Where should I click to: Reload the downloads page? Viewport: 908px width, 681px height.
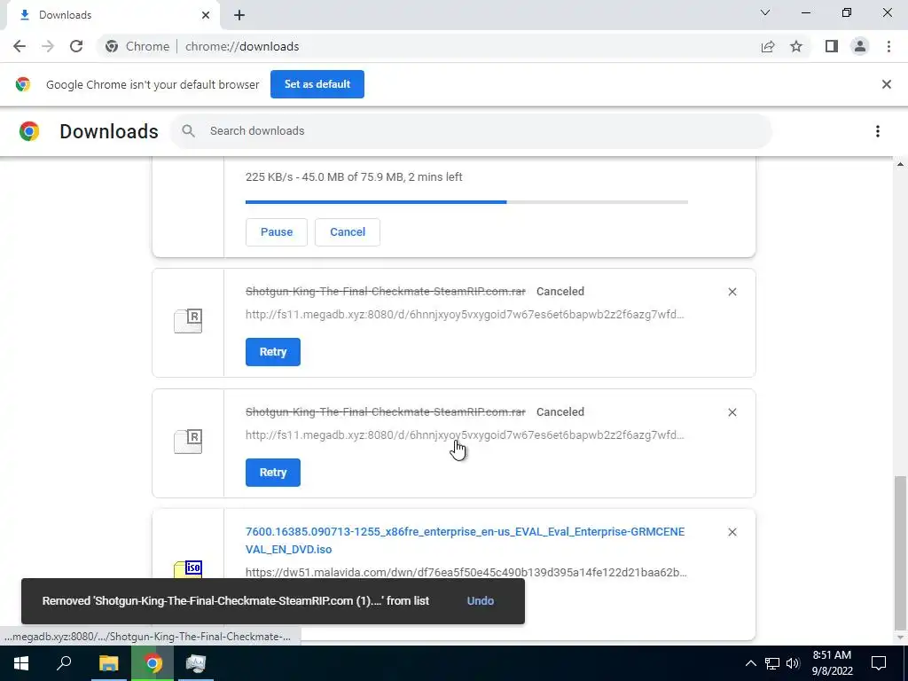click(76, 46)
